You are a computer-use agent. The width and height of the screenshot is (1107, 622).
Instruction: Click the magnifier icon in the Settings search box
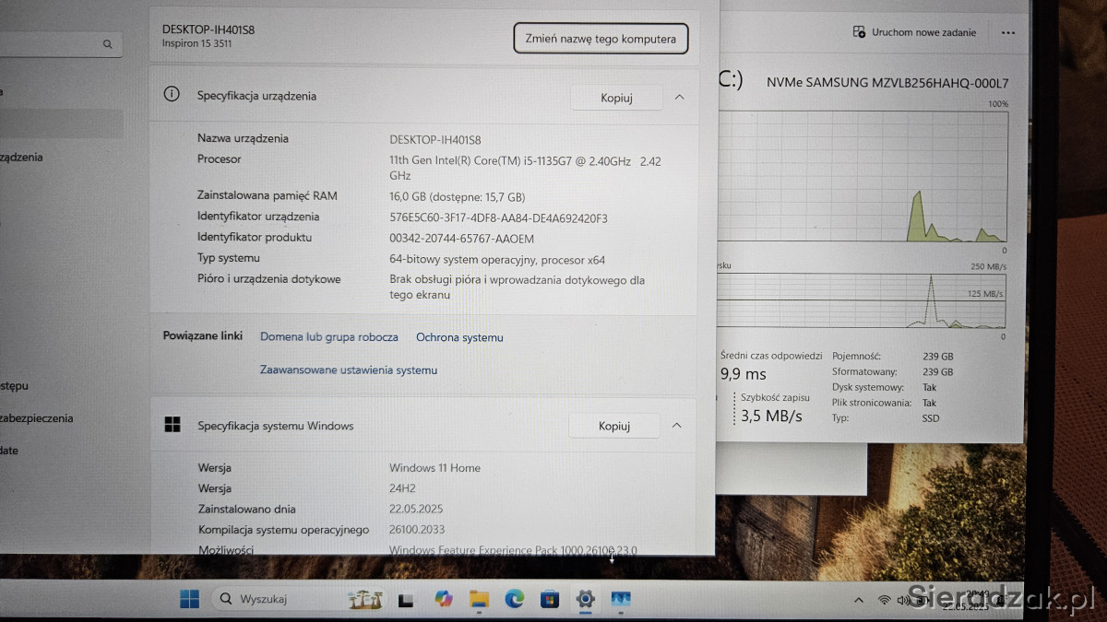[x=107, y=44]
